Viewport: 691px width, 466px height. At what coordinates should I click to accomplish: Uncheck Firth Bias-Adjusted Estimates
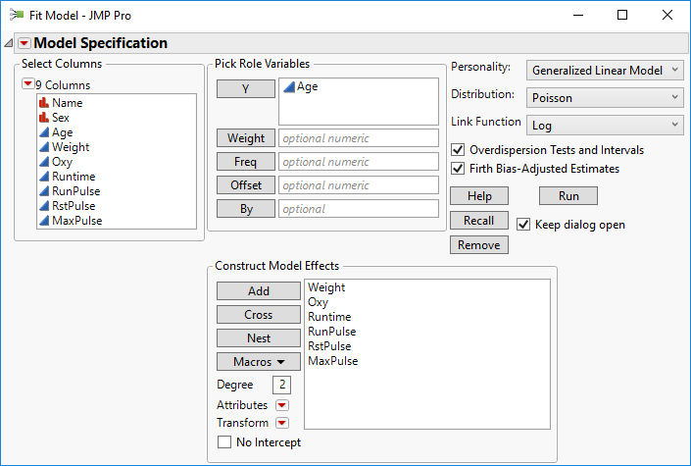458,169
